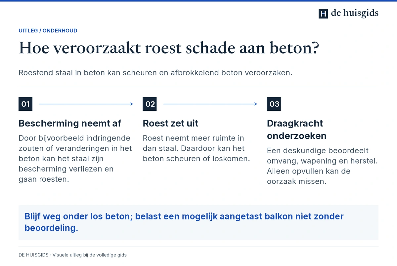Click the headline 'Hoe veroorzaakt roest schade aan beton?'
This screenshot has height=266, width=397.
pyautogui.click(x=169, y=48)
